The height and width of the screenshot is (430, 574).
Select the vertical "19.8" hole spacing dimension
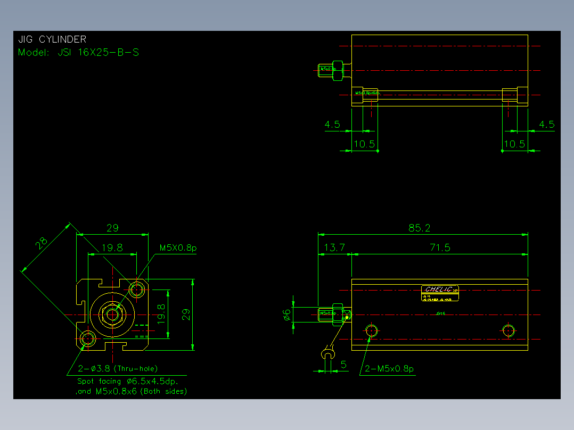[161, 314]
